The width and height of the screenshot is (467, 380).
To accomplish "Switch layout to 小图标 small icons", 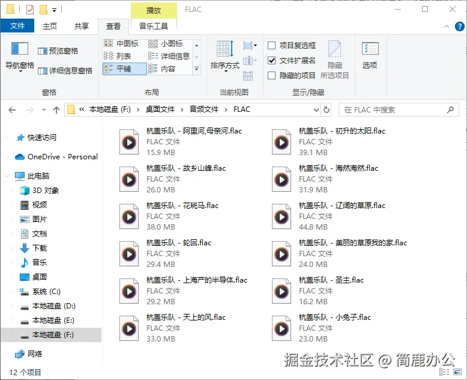I will [166, 43].
